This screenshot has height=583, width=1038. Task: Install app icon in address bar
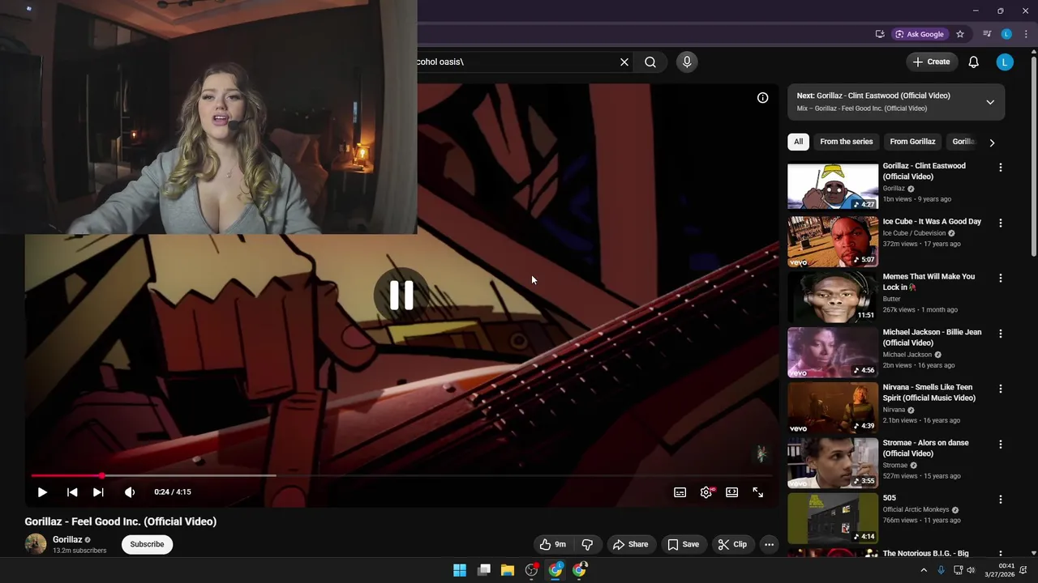[x=880, y=34]
